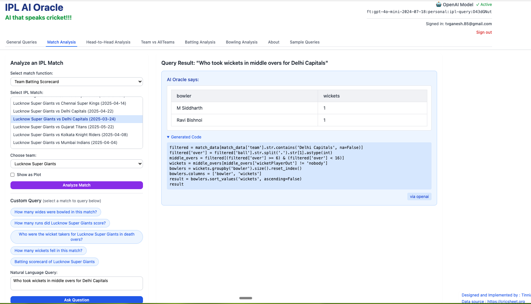Open the Sample Queries tab
This screenshot has height=304, width=531.
[304, 42]
